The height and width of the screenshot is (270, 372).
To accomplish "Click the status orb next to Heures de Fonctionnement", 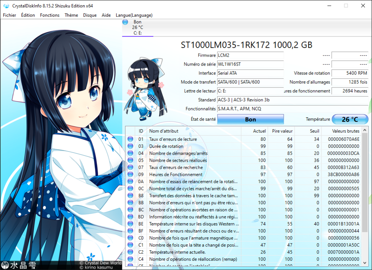I will pos(130,175).
